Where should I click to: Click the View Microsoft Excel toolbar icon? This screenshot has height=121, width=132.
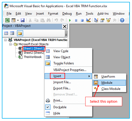pyautogui.click(x=7, y=20)
